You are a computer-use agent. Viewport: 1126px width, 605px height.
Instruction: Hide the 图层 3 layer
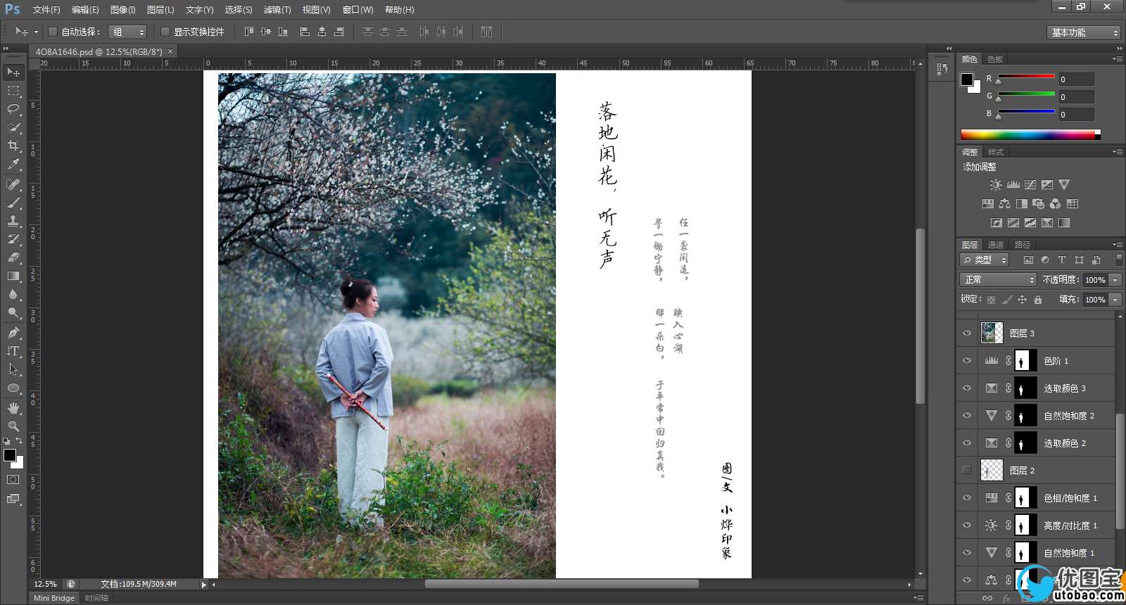click(967, 333)
